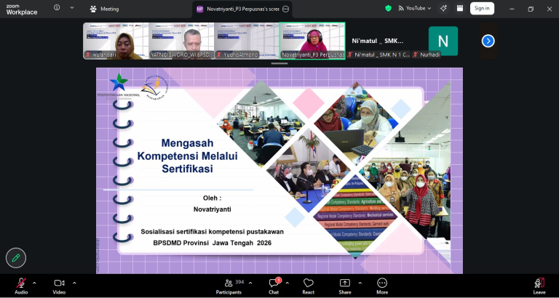This screenshot has height=298, width=559.
Task: Open the React heart menu
Action: click(x=309, y=286)
